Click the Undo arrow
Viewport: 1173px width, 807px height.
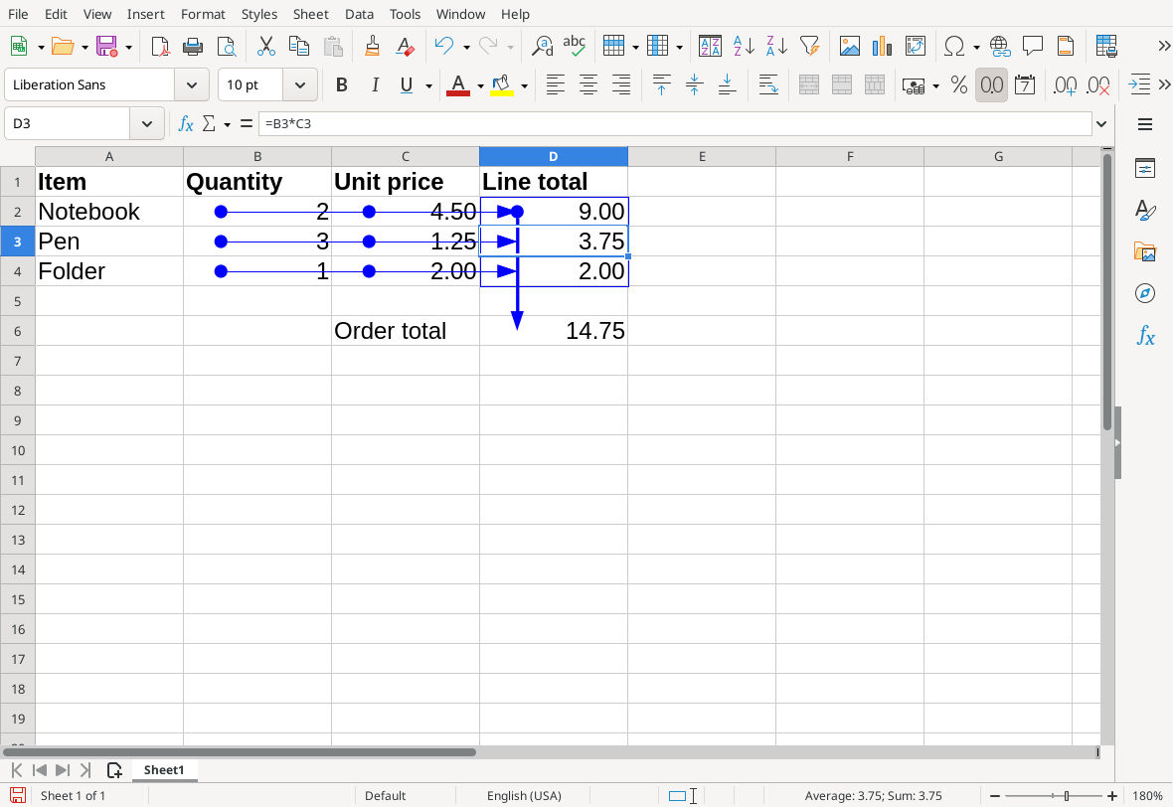pos(444,47)
